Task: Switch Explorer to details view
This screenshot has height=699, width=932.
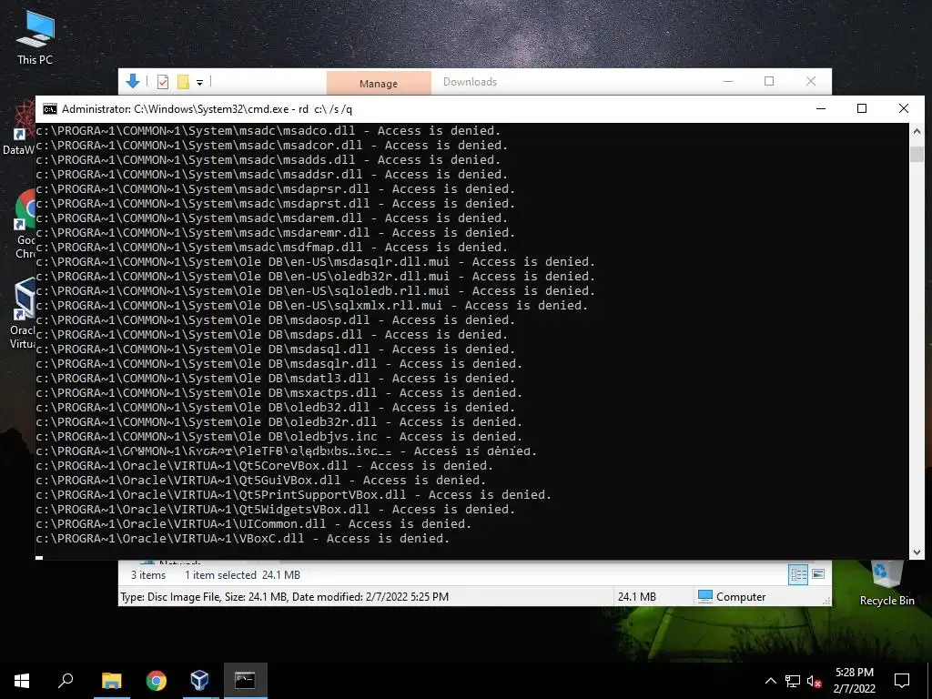Action: (798, 574)
